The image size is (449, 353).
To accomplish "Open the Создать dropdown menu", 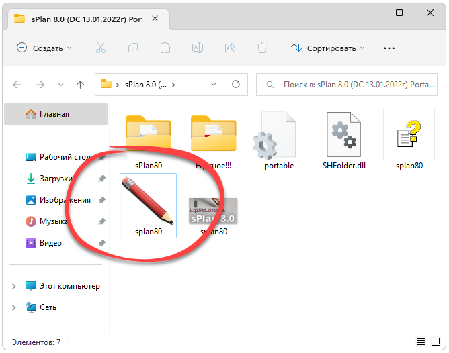I will coord(44,48).
